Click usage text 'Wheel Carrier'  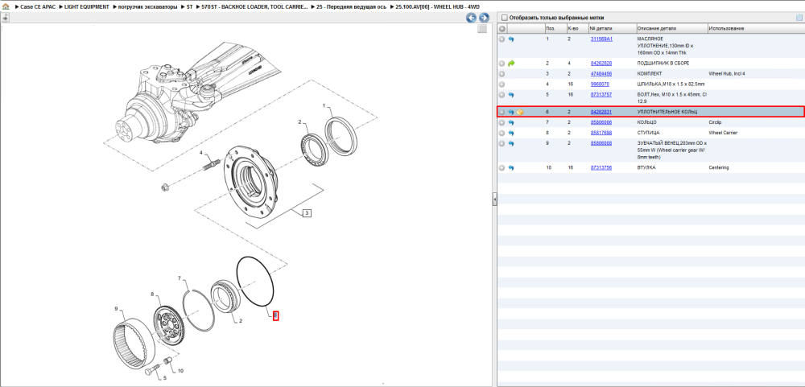click(723, 133)
